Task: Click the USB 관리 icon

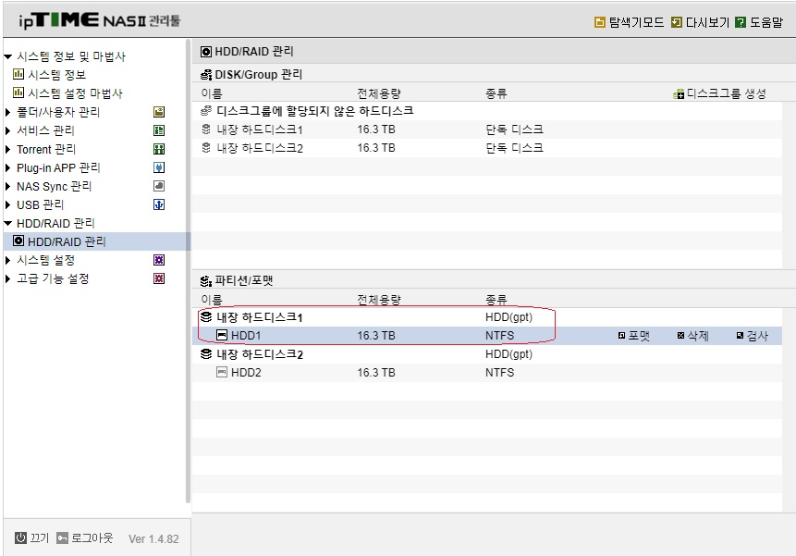Action: click(x=159, y=204)
